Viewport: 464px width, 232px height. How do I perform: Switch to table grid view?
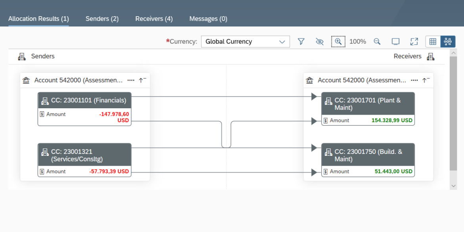pos(433,42)
